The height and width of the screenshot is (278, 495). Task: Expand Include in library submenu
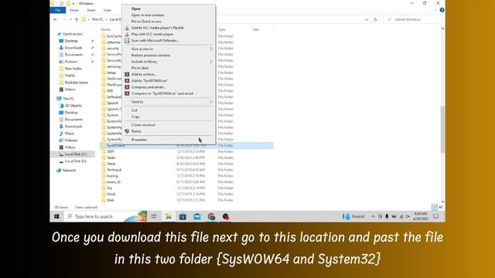169,62
